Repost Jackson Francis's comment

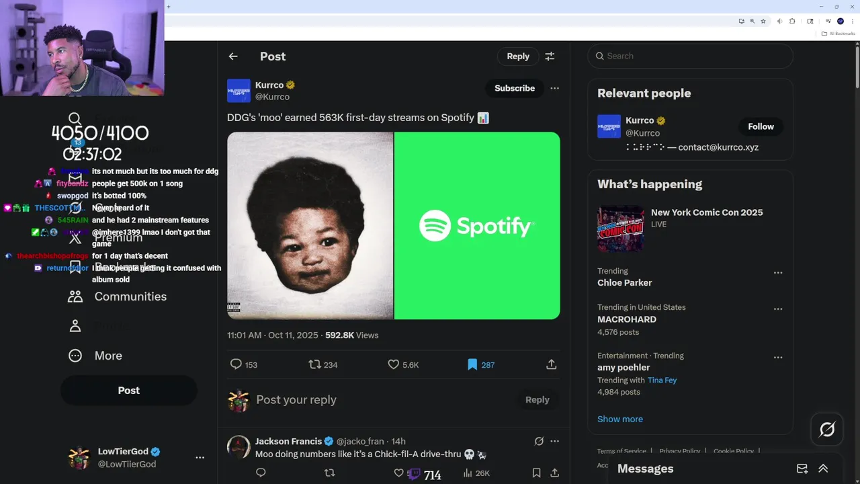click(329, 473)
